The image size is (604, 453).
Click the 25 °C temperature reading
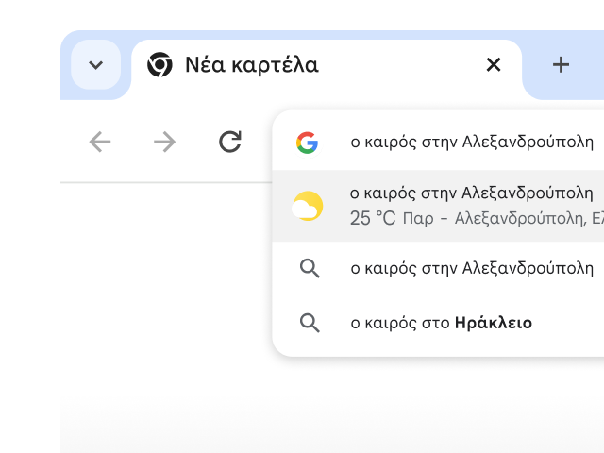tap(373, 219)
